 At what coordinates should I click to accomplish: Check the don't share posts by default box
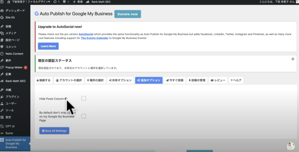[84, 116]
